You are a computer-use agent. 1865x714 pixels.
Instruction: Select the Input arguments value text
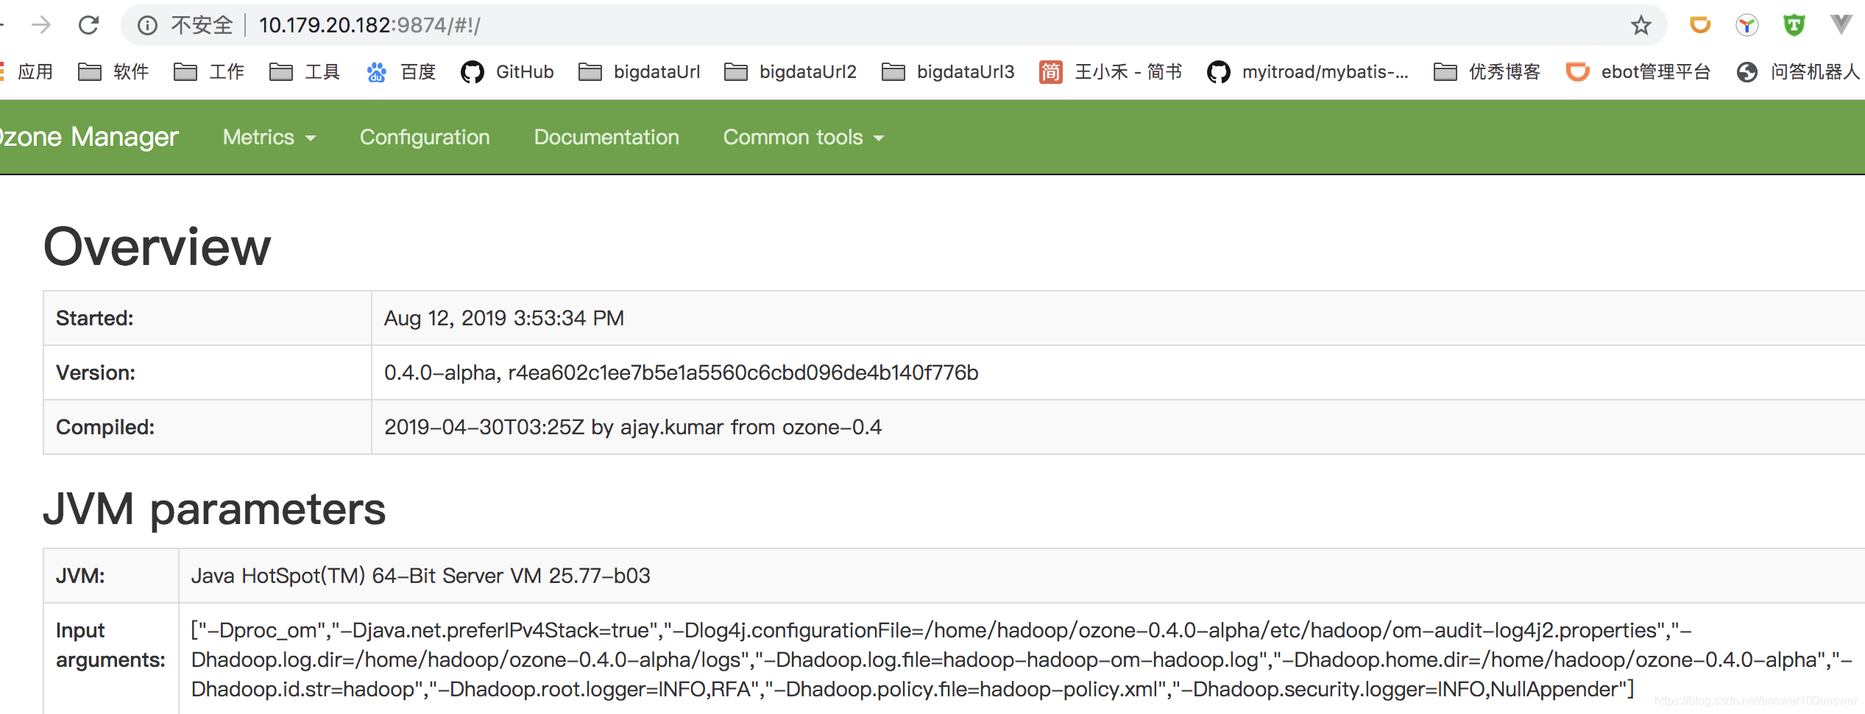pos(1022,660)
